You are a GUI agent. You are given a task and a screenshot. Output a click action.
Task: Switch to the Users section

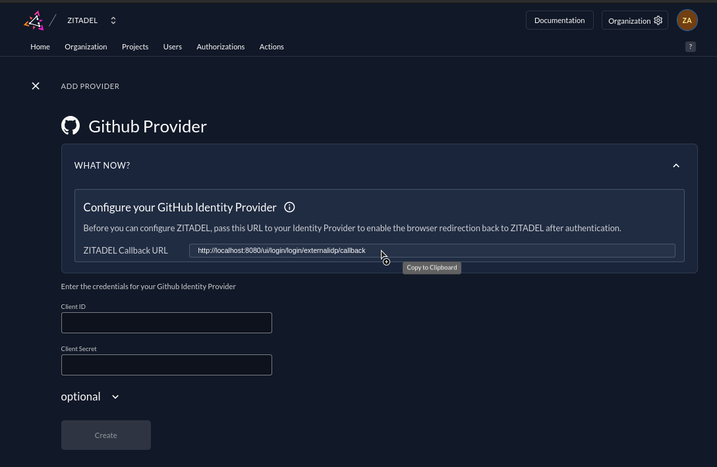coord(172,46)
